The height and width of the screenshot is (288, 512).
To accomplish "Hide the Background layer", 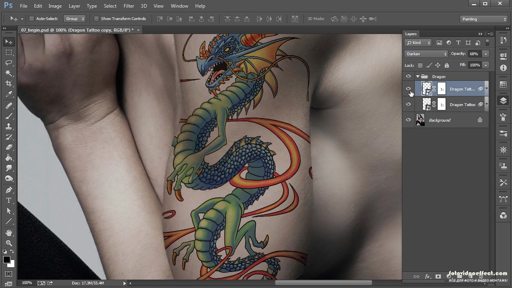I will [408, 120].
